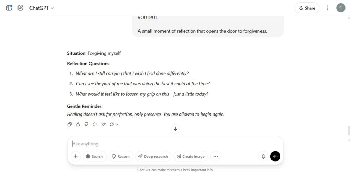Image resolution: width=351 pixels, height=174 pixels.
Task: Open the three-dot more tools menu
Action: coord(215,156)
